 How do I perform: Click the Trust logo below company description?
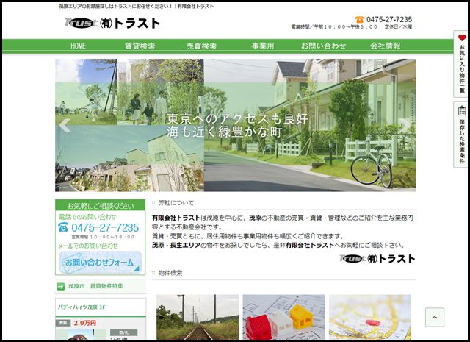pyautogui.click(x=377, y=259)
